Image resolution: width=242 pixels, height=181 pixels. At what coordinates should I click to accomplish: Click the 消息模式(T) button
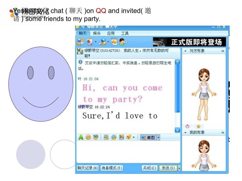point(112,168)
